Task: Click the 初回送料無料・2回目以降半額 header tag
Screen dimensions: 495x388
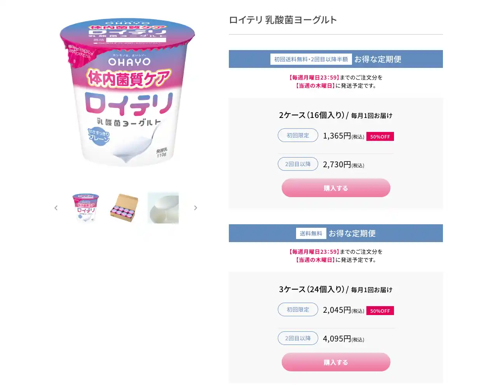Action: (x=311, y=59)
